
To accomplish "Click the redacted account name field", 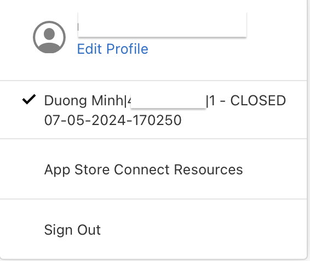I will pyautogui.click(x=162, y=24).
